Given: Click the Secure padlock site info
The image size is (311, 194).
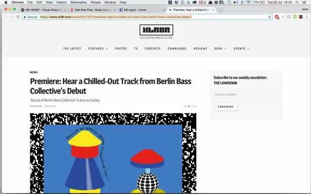Looking at the screenshot, I should coord(30,17).
